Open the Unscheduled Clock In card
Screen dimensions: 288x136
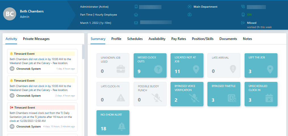tap(261, 94)
